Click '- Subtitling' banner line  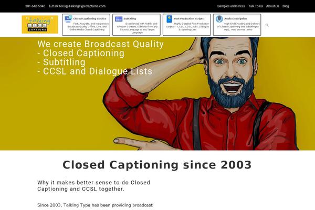pos(61,62)
